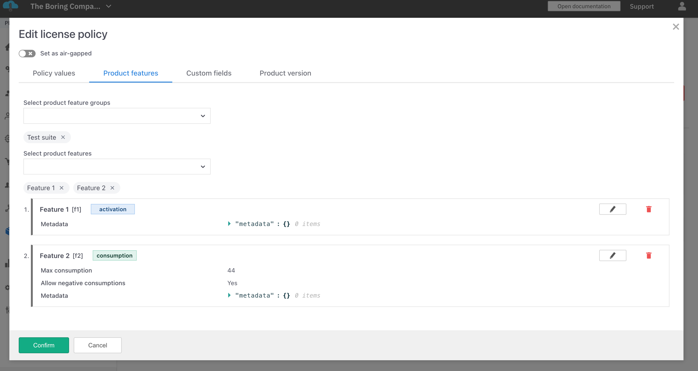
Task: Remove the Feature 2 chip
Action: tap(112, 188)
